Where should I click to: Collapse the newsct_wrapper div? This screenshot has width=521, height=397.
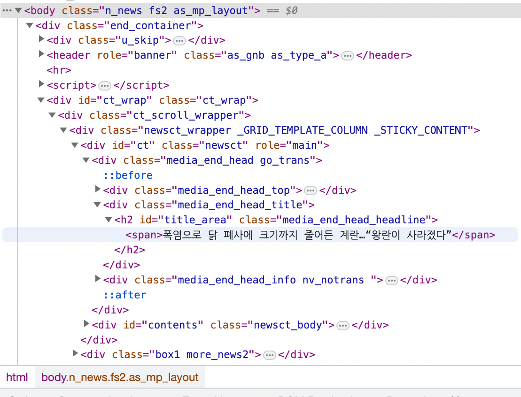click(63, 130)
